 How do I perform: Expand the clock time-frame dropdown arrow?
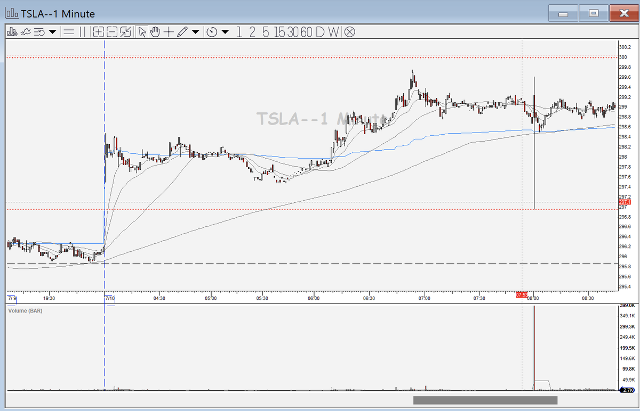tap(225, 32)
